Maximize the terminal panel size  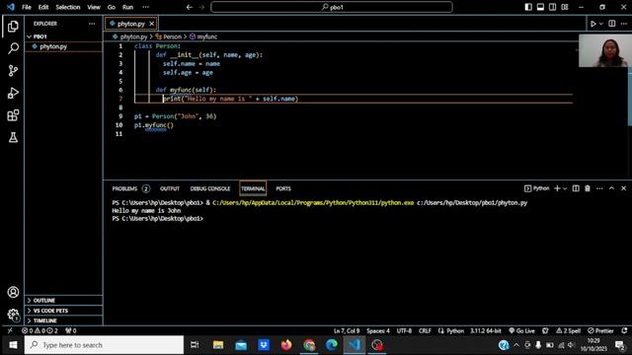coord(611,188)
